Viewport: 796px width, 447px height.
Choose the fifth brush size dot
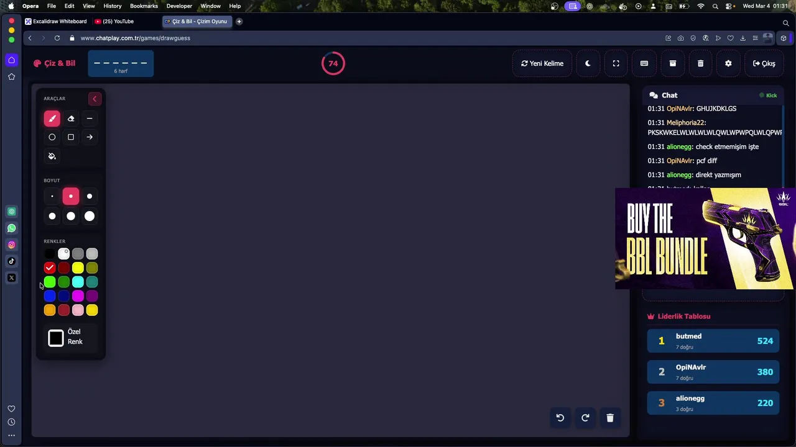(71, 216)
